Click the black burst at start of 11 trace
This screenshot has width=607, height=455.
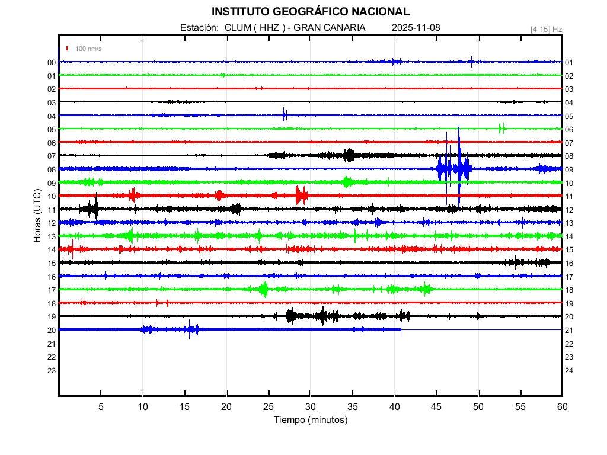click(92, 209)
